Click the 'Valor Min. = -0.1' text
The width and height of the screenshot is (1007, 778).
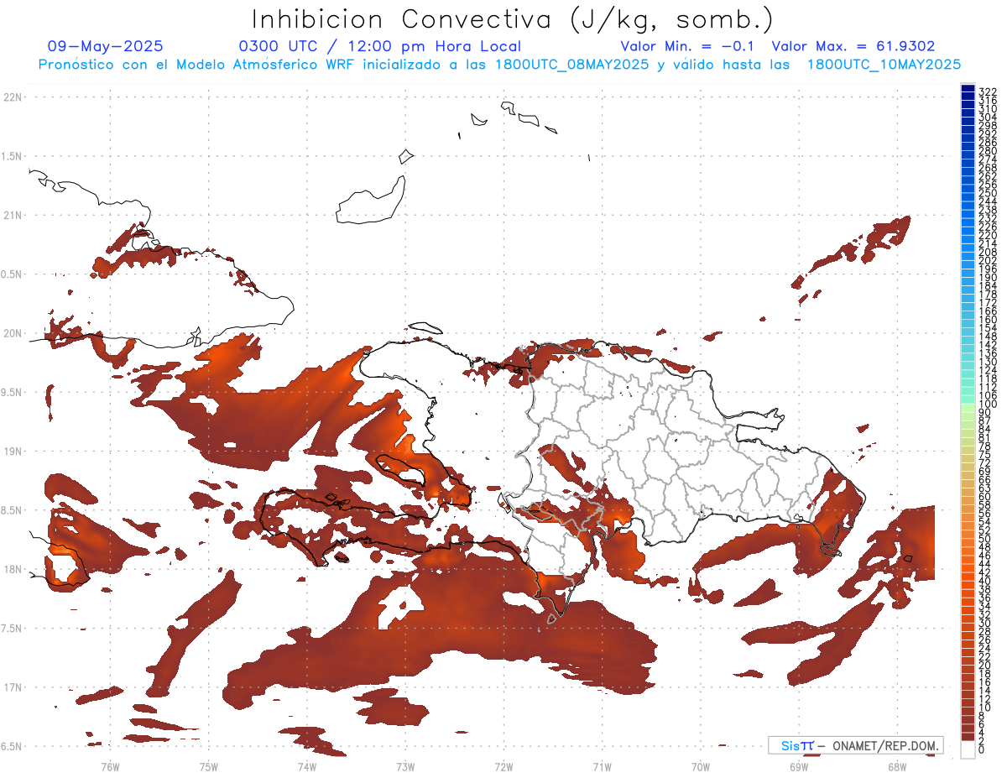(x=688, y=47)
